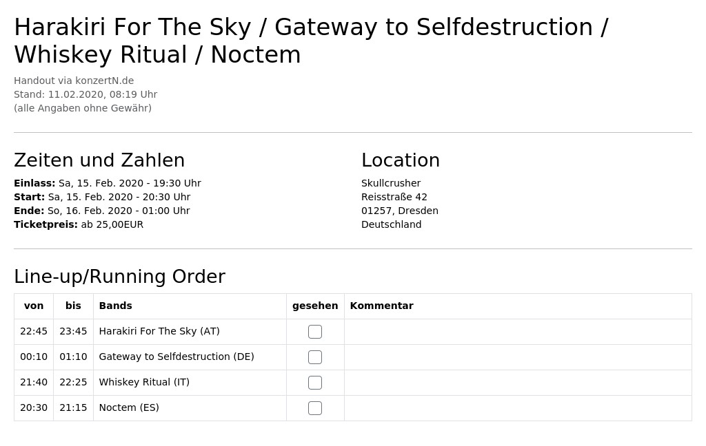Click the Handout via konzertN.de text

[74, 81]
